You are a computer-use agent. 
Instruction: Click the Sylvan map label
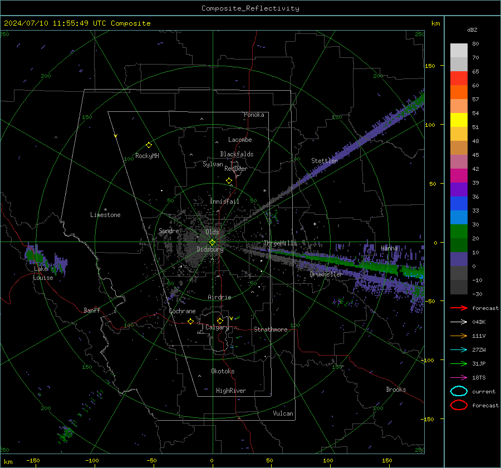pyautogui.click(x=213, y=164)
